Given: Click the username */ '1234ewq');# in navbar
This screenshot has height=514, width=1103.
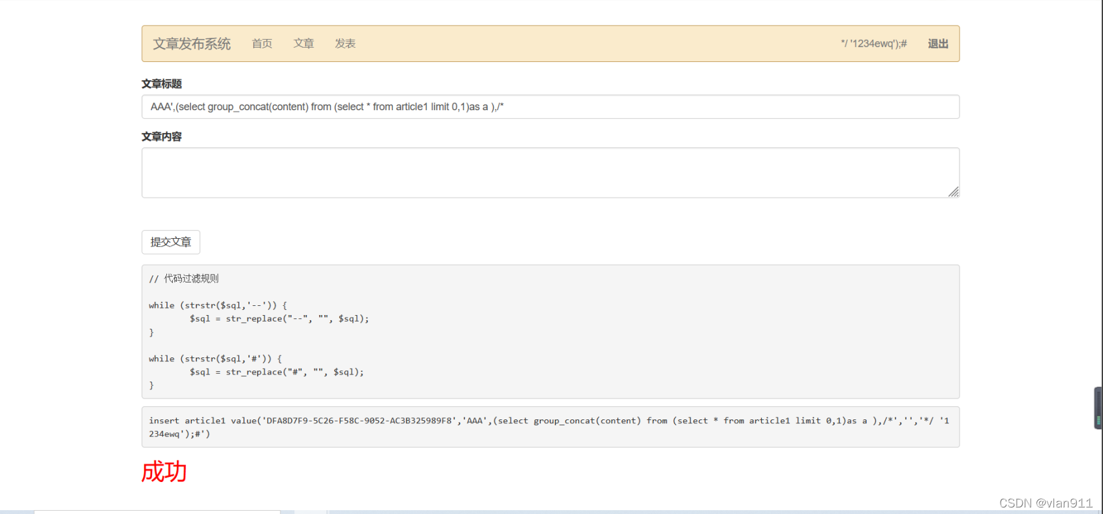Looking at the screenshot, I should pos(873,44).
